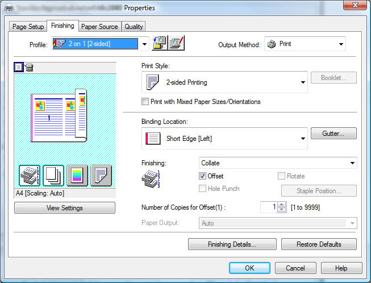Click the page layout preview image
This screenshot has width=371, height=283.
59,116
